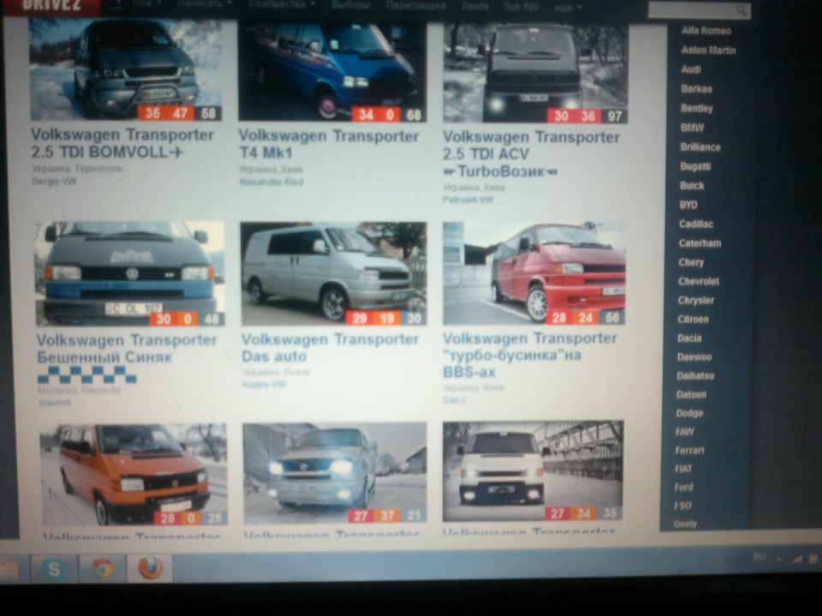
Task: Open Skype from the taskbar
Action: coord(54,569)
